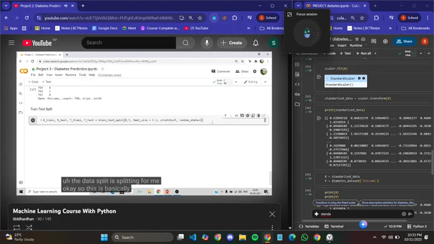Image resolution: width=434 pixels, height=244 pixels.
Task: Add a Text cell in Colab
Action: coord(345,54)
